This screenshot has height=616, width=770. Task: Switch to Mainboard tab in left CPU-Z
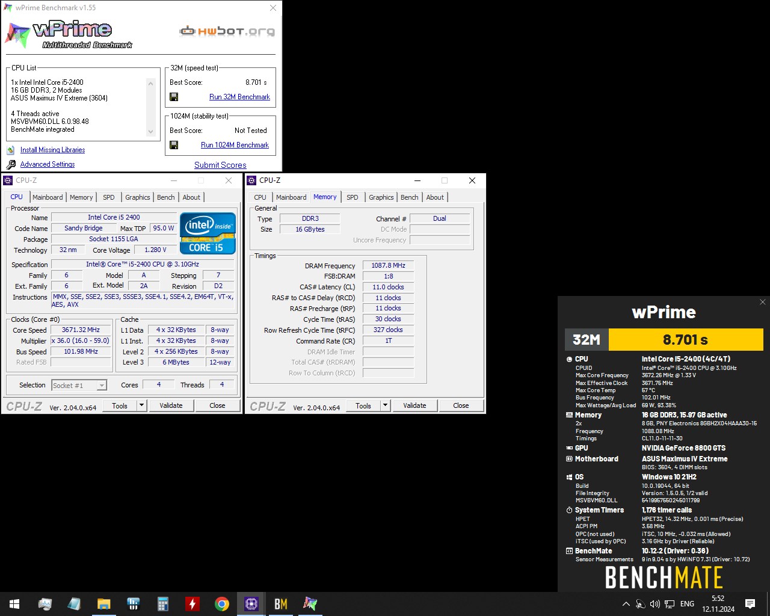[x=48, y=197]
